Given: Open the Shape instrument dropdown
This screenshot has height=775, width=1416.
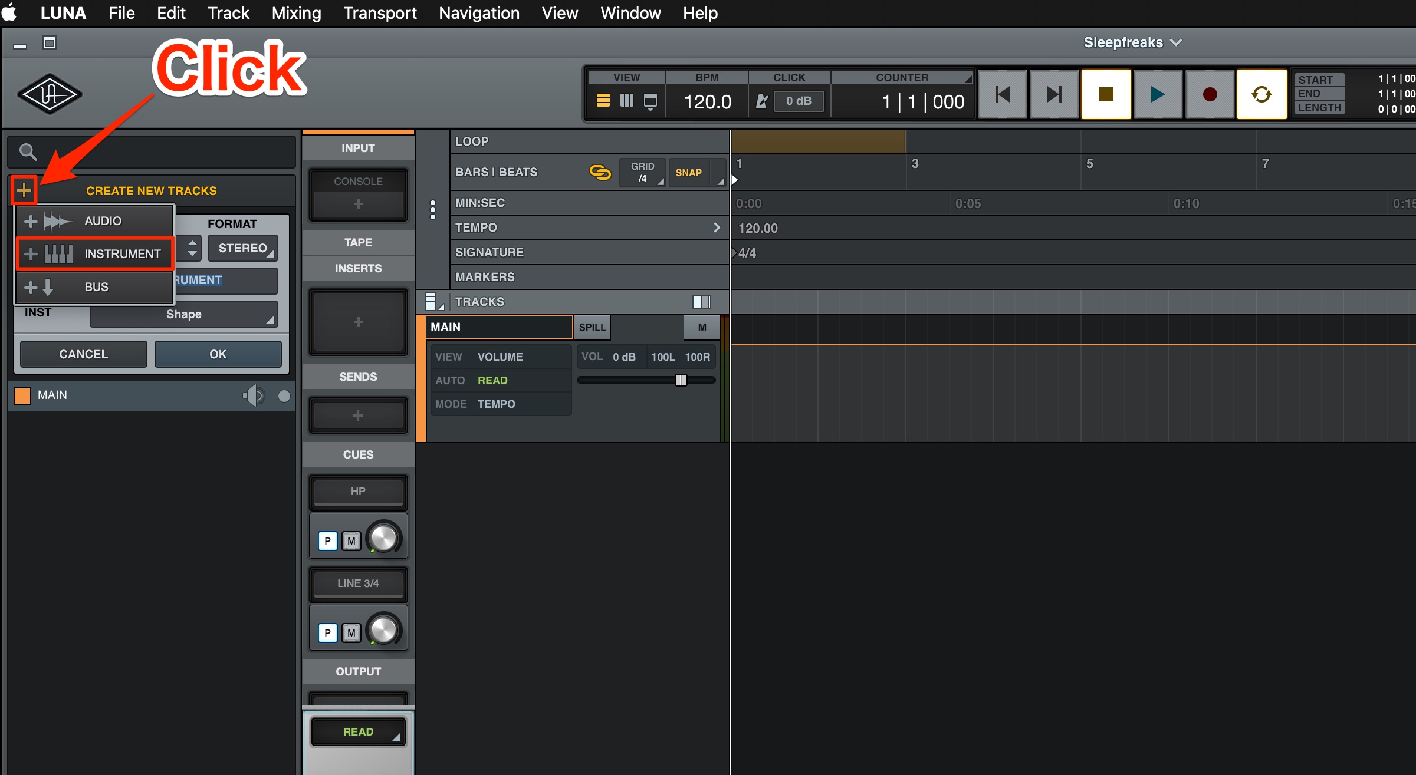Looking at the screenshot, I should pyautogui.click(x=184, y=314).
